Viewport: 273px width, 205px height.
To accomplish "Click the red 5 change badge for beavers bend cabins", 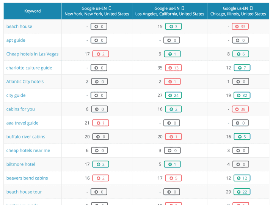I will [173, 178].
